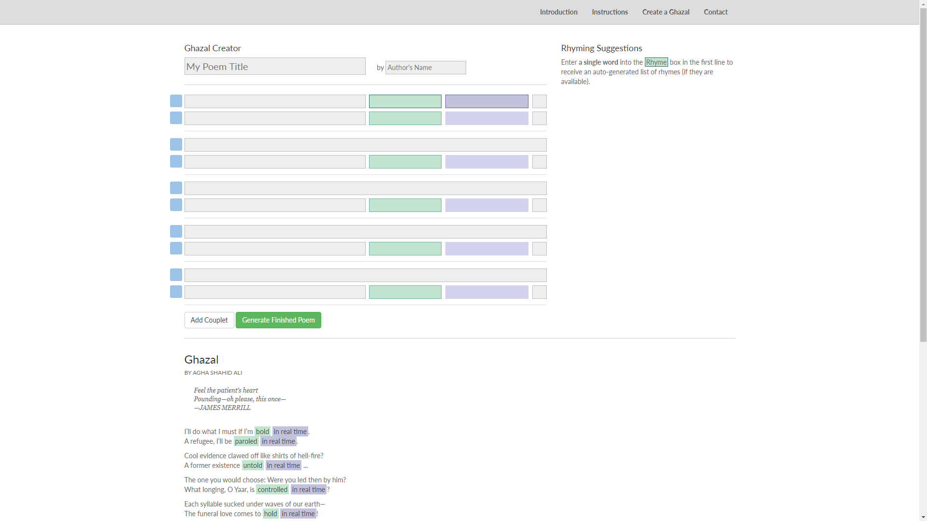927x521 pixels.
Task: Click the green rhyme box in first line
Action: [405, 101]
